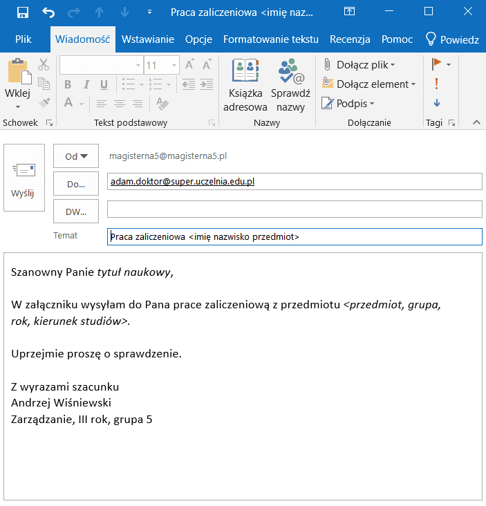This screenshot has width=486, height=506.
Task: Toggle bold formatting
Action: [x=68, y=84]
